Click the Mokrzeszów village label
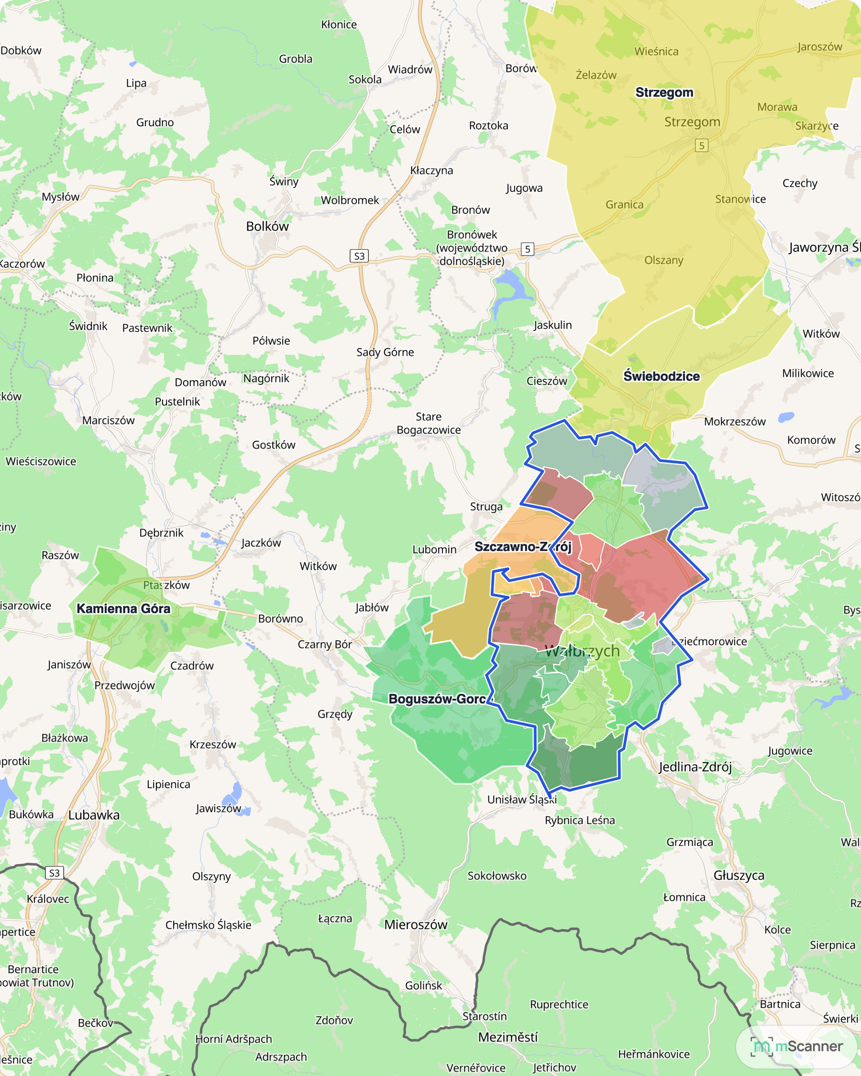Image resolution: width=861 pixels, height=1076 pixels. [x=735, y=421]
